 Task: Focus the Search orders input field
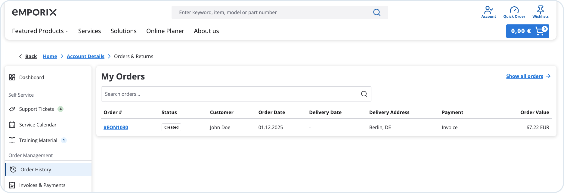tap(229, 94)
